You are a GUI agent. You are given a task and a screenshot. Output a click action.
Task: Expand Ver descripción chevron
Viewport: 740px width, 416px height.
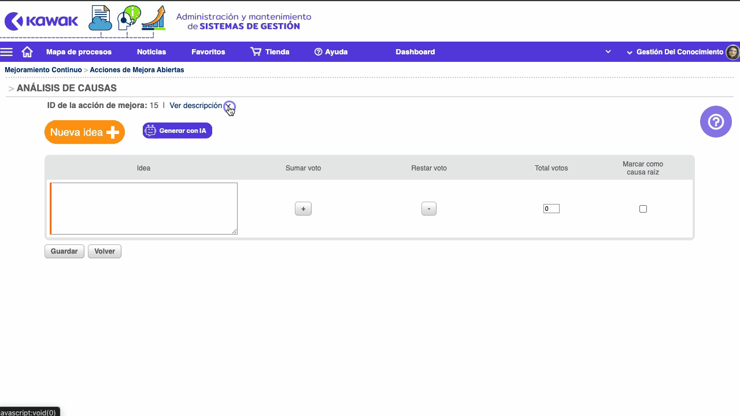[229, 106]
